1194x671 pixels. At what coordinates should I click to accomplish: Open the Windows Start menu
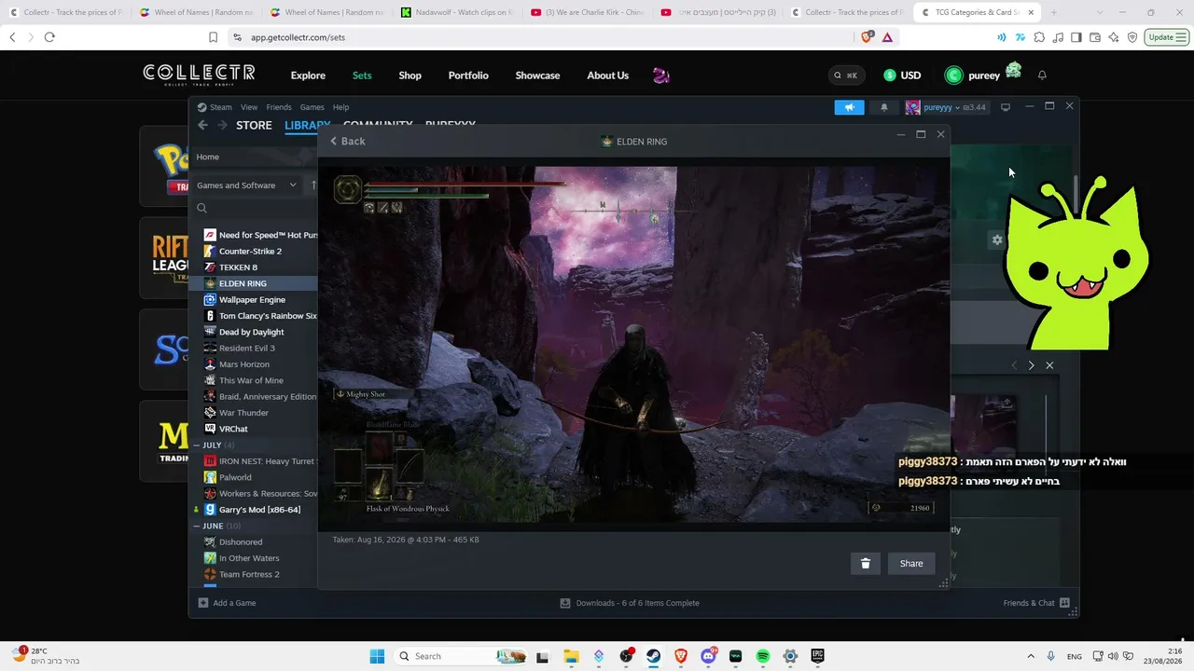[x=377, y=656]
